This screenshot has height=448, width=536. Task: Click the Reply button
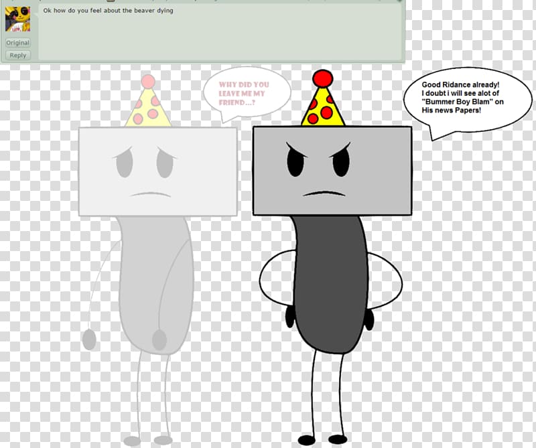18,55
